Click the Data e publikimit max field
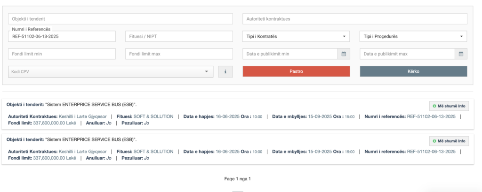This screenshot has width=482, height=192. pos(407,54)
